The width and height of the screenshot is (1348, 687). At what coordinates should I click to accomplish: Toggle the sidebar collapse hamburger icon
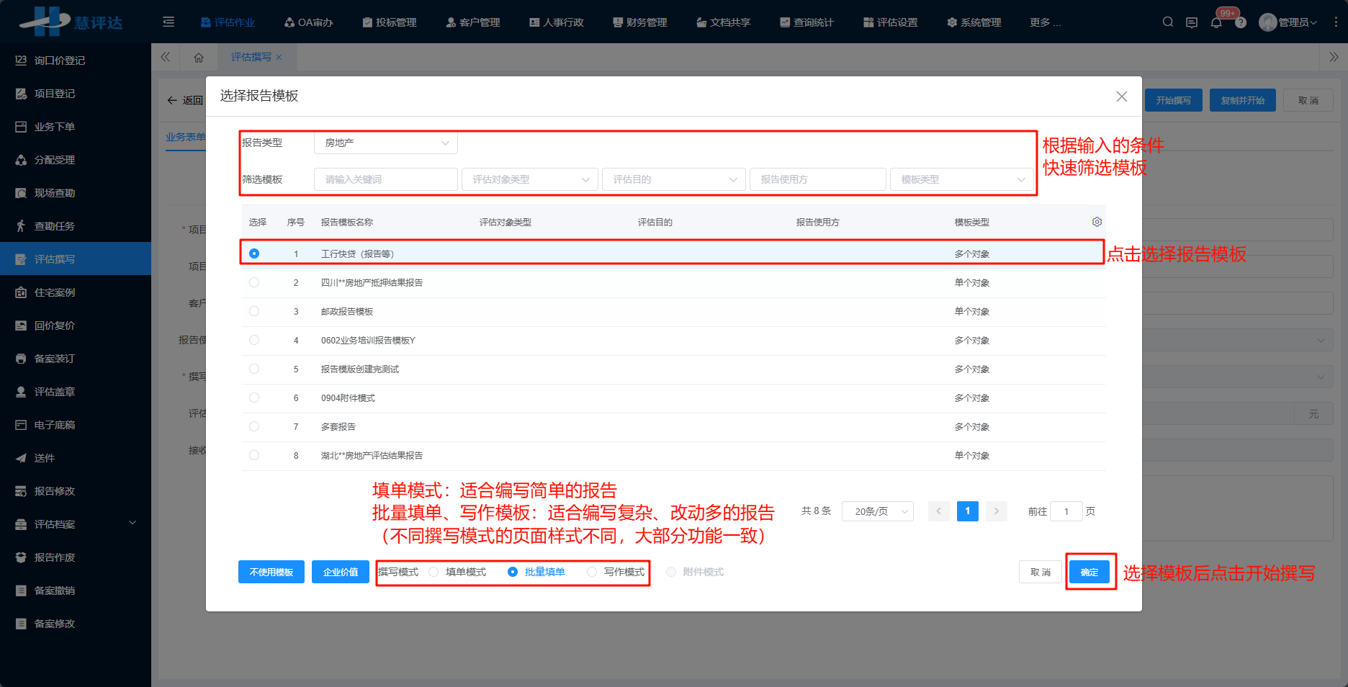pyautogui.click(x=168, y=22)
